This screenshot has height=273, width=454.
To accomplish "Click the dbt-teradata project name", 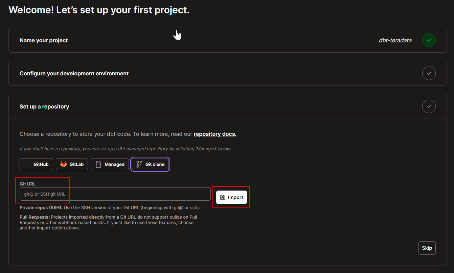I will 395,40.
